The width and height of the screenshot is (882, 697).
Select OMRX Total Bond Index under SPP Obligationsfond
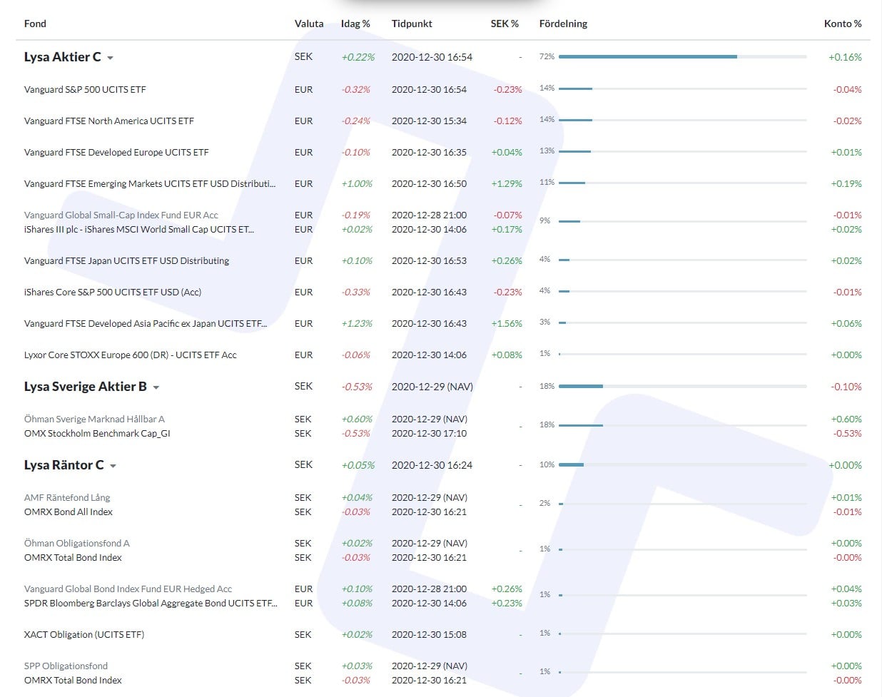[x=73, y=680]
